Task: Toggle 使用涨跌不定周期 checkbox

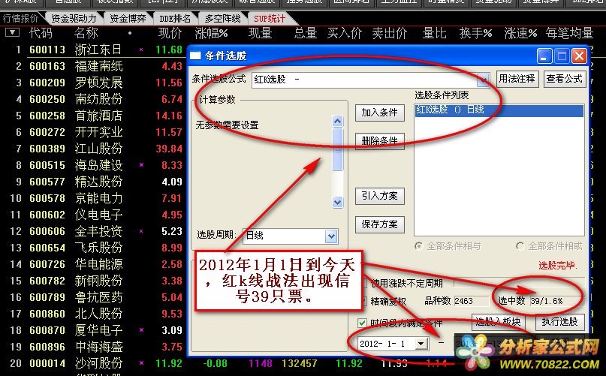Action: point(363,283)
